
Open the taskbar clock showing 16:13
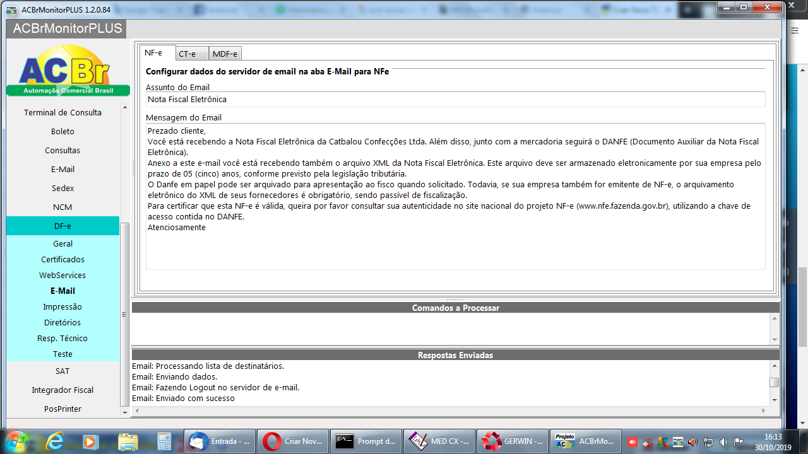773,441
